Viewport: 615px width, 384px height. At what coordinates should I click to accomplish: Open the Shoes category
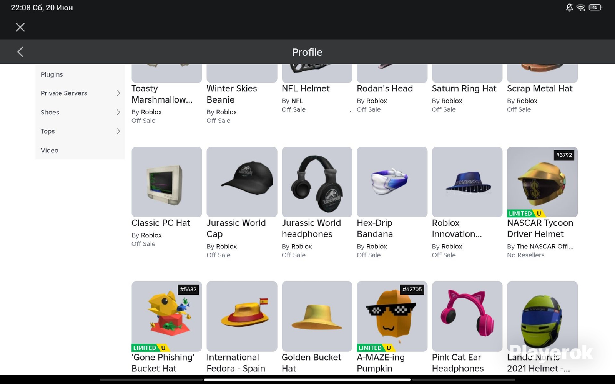pyautogui.click(x=80, y=112)
